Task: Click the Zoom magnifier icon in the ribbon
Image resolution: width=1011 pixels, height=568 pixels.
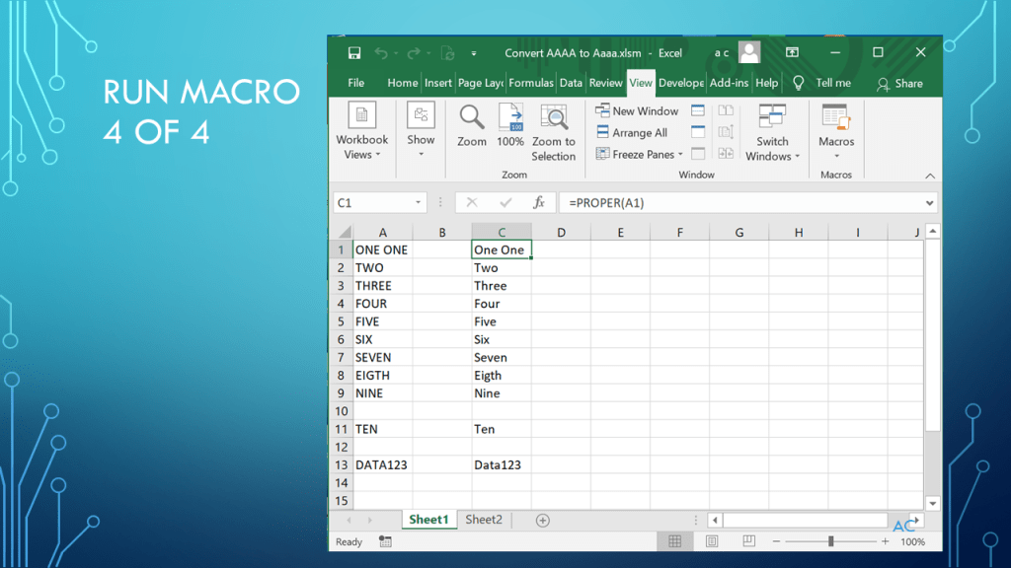Action: 472,117
